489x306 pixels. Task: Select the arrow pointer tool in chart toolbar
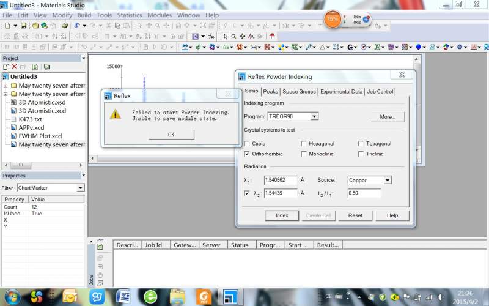[226, 37]
